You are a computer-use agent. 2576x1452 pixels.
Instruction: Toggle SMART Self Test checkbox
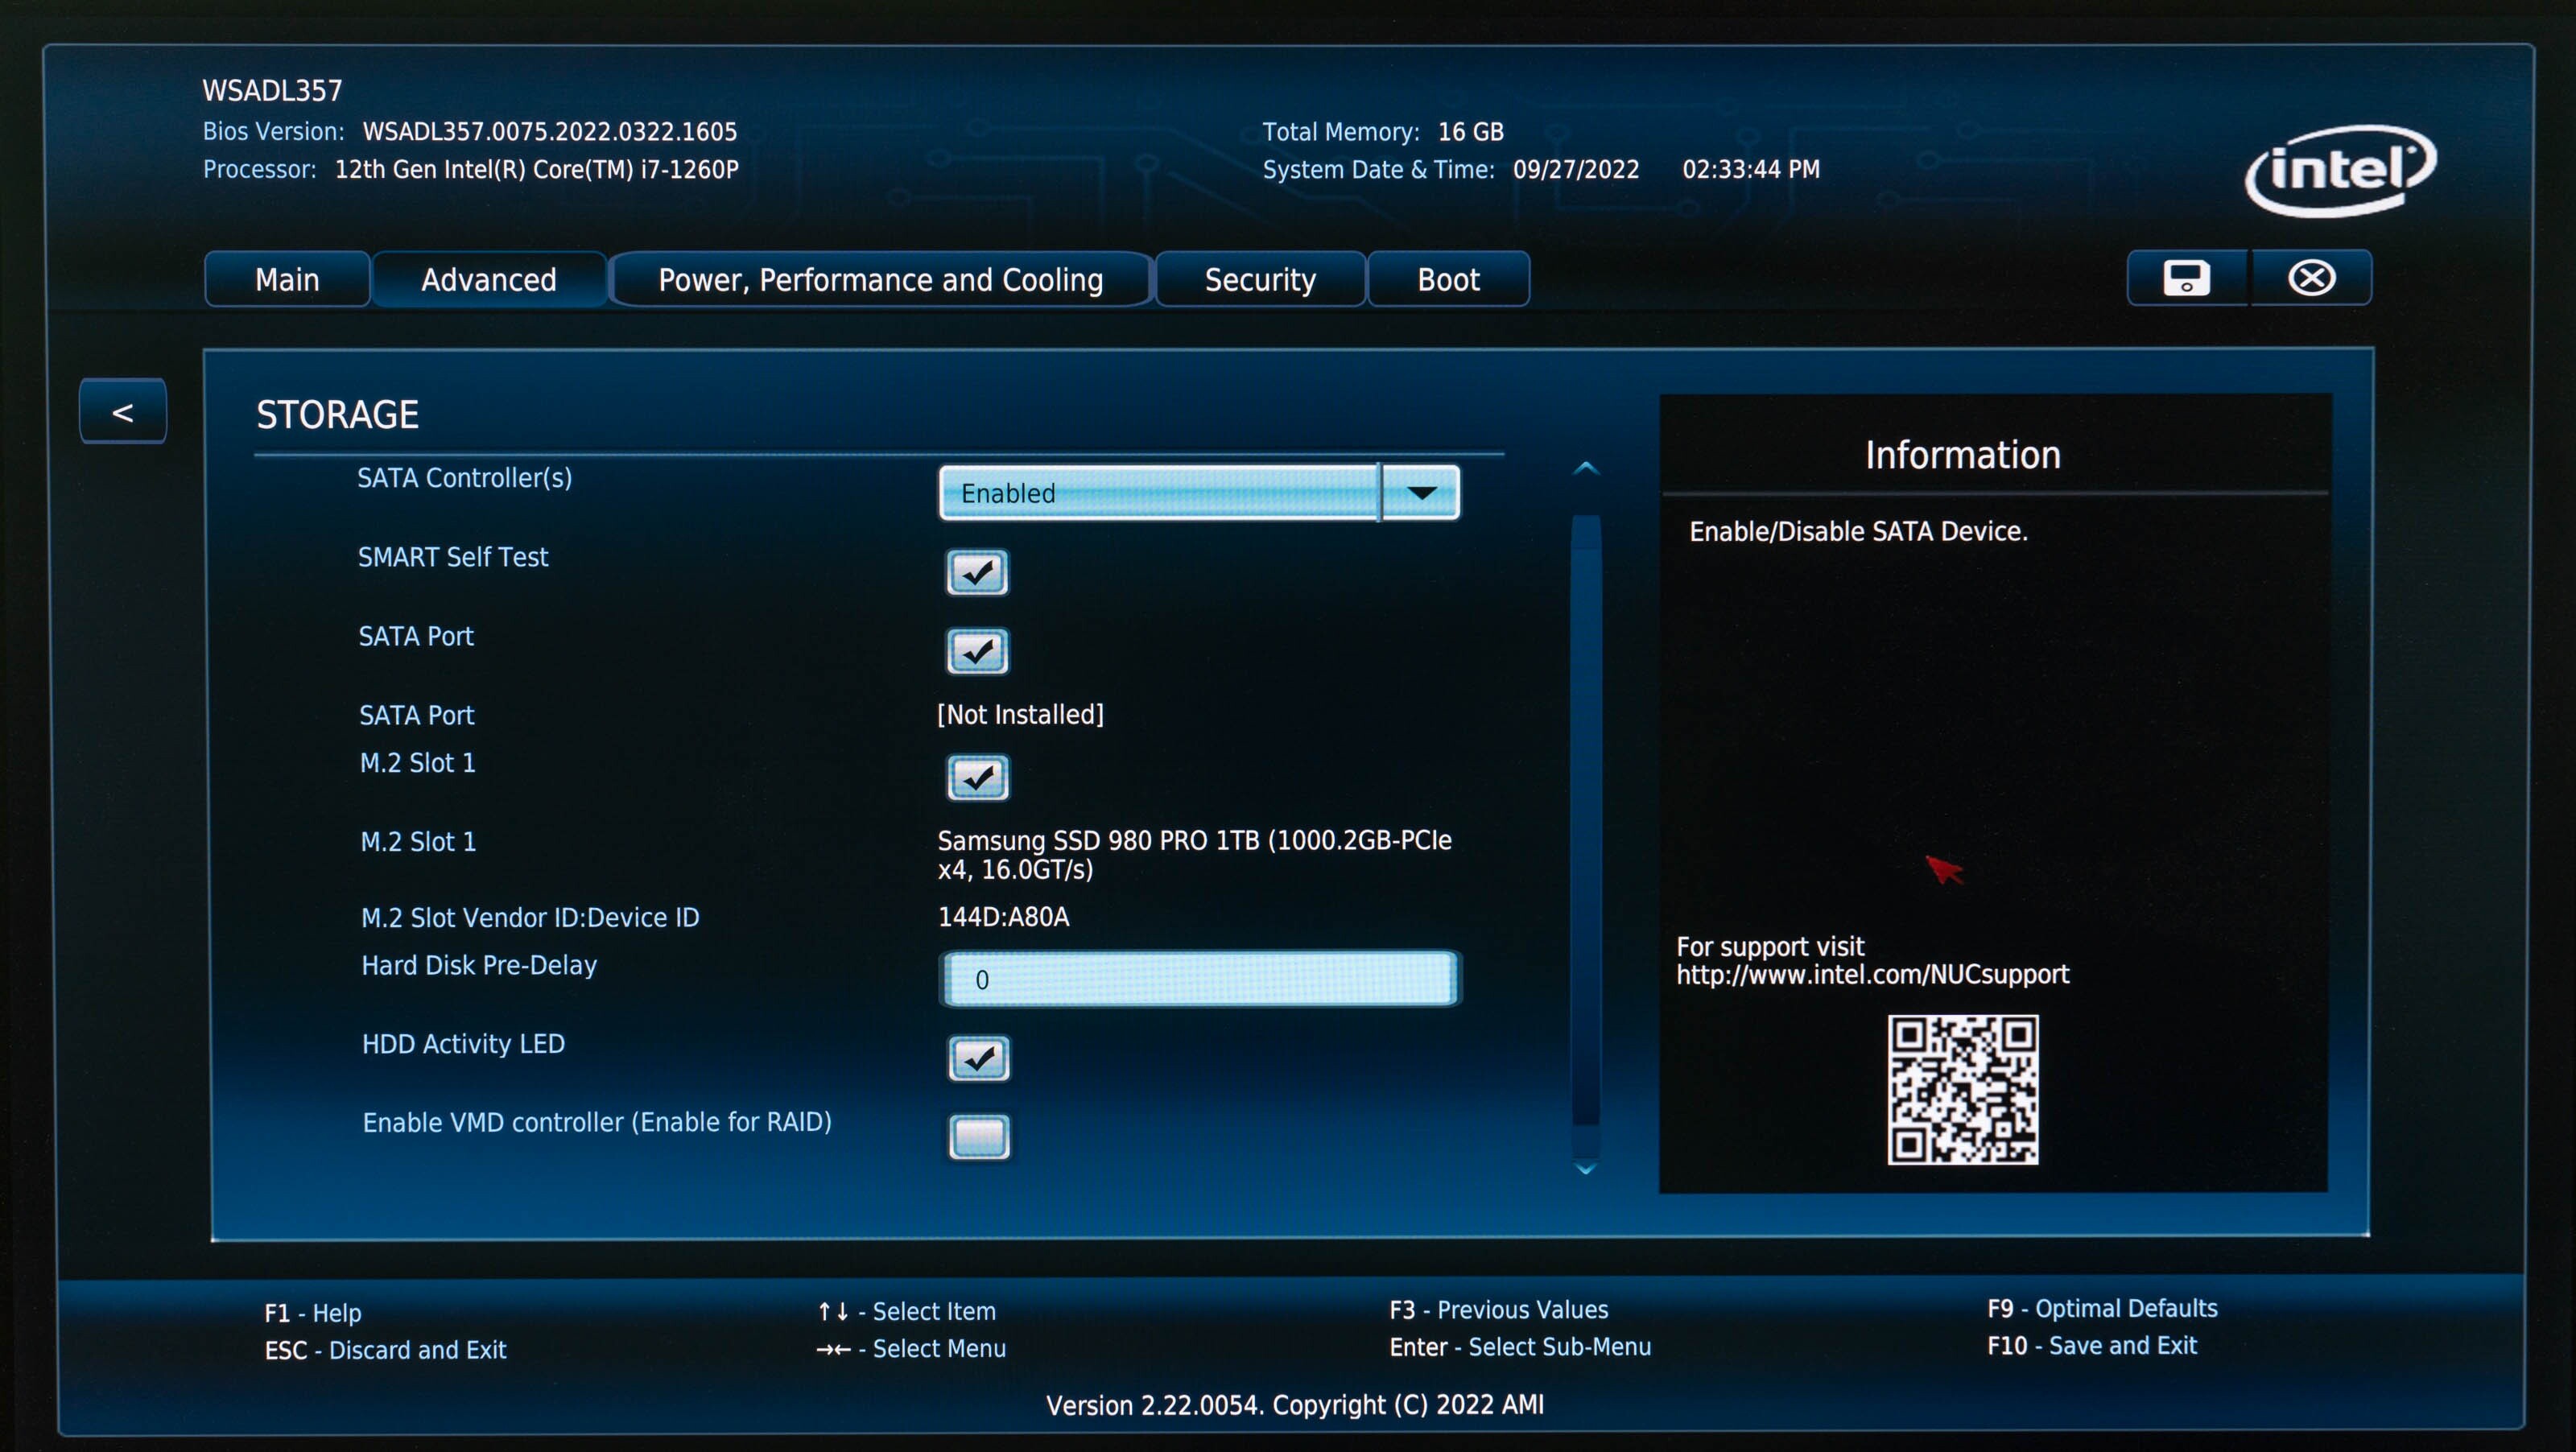pyautogui.click(x=977, y=572)
